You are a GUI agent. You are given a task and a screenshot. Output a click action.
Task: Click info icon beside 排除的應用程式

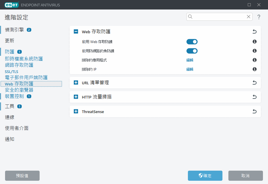pyautogui.click(x=255, y=60)
